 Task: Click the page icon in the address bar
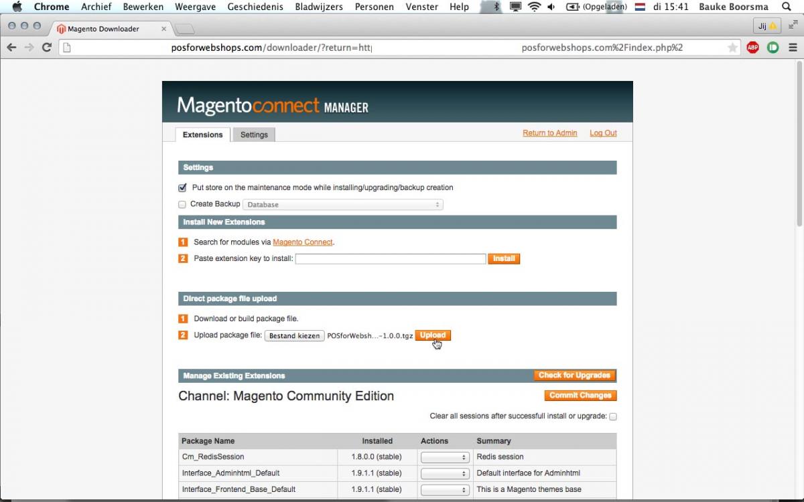[x=66, y=48]
